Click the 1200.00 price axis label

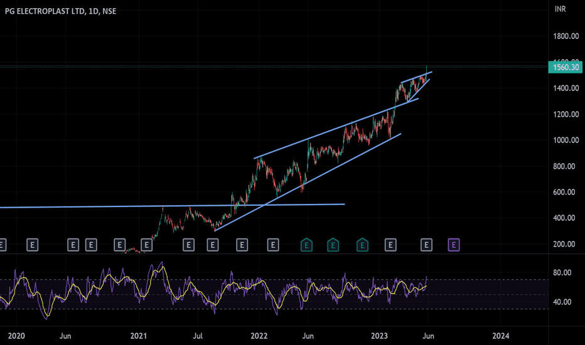coord(566,114)
